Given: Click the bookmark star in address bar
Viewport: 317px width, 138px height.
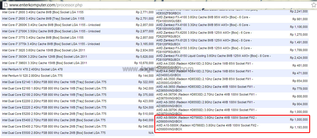Looking at the screenshot, I should click(313, 5).
